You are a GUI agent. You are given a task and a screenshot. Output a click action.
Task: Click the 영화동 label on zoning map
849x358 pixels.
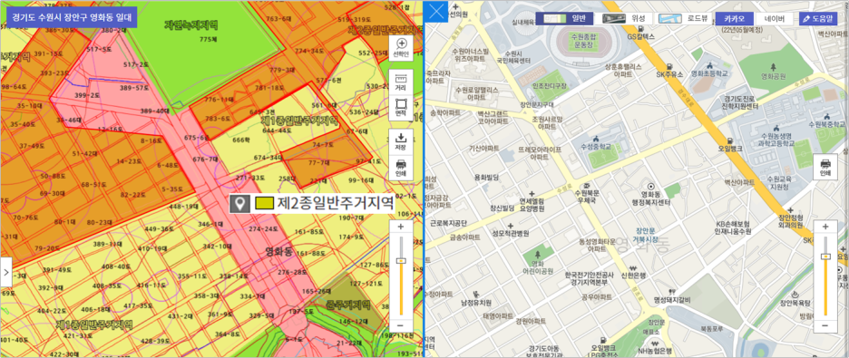[x=278, y=251]
